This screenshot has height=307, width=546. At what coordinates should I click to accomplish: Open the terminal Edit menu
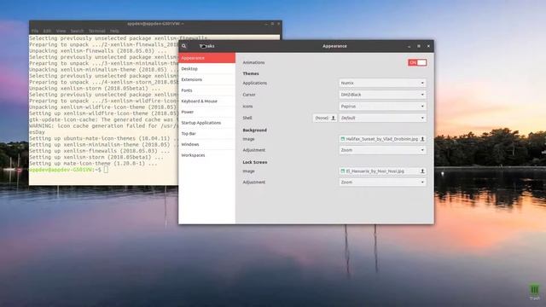[x=47, y=31]
